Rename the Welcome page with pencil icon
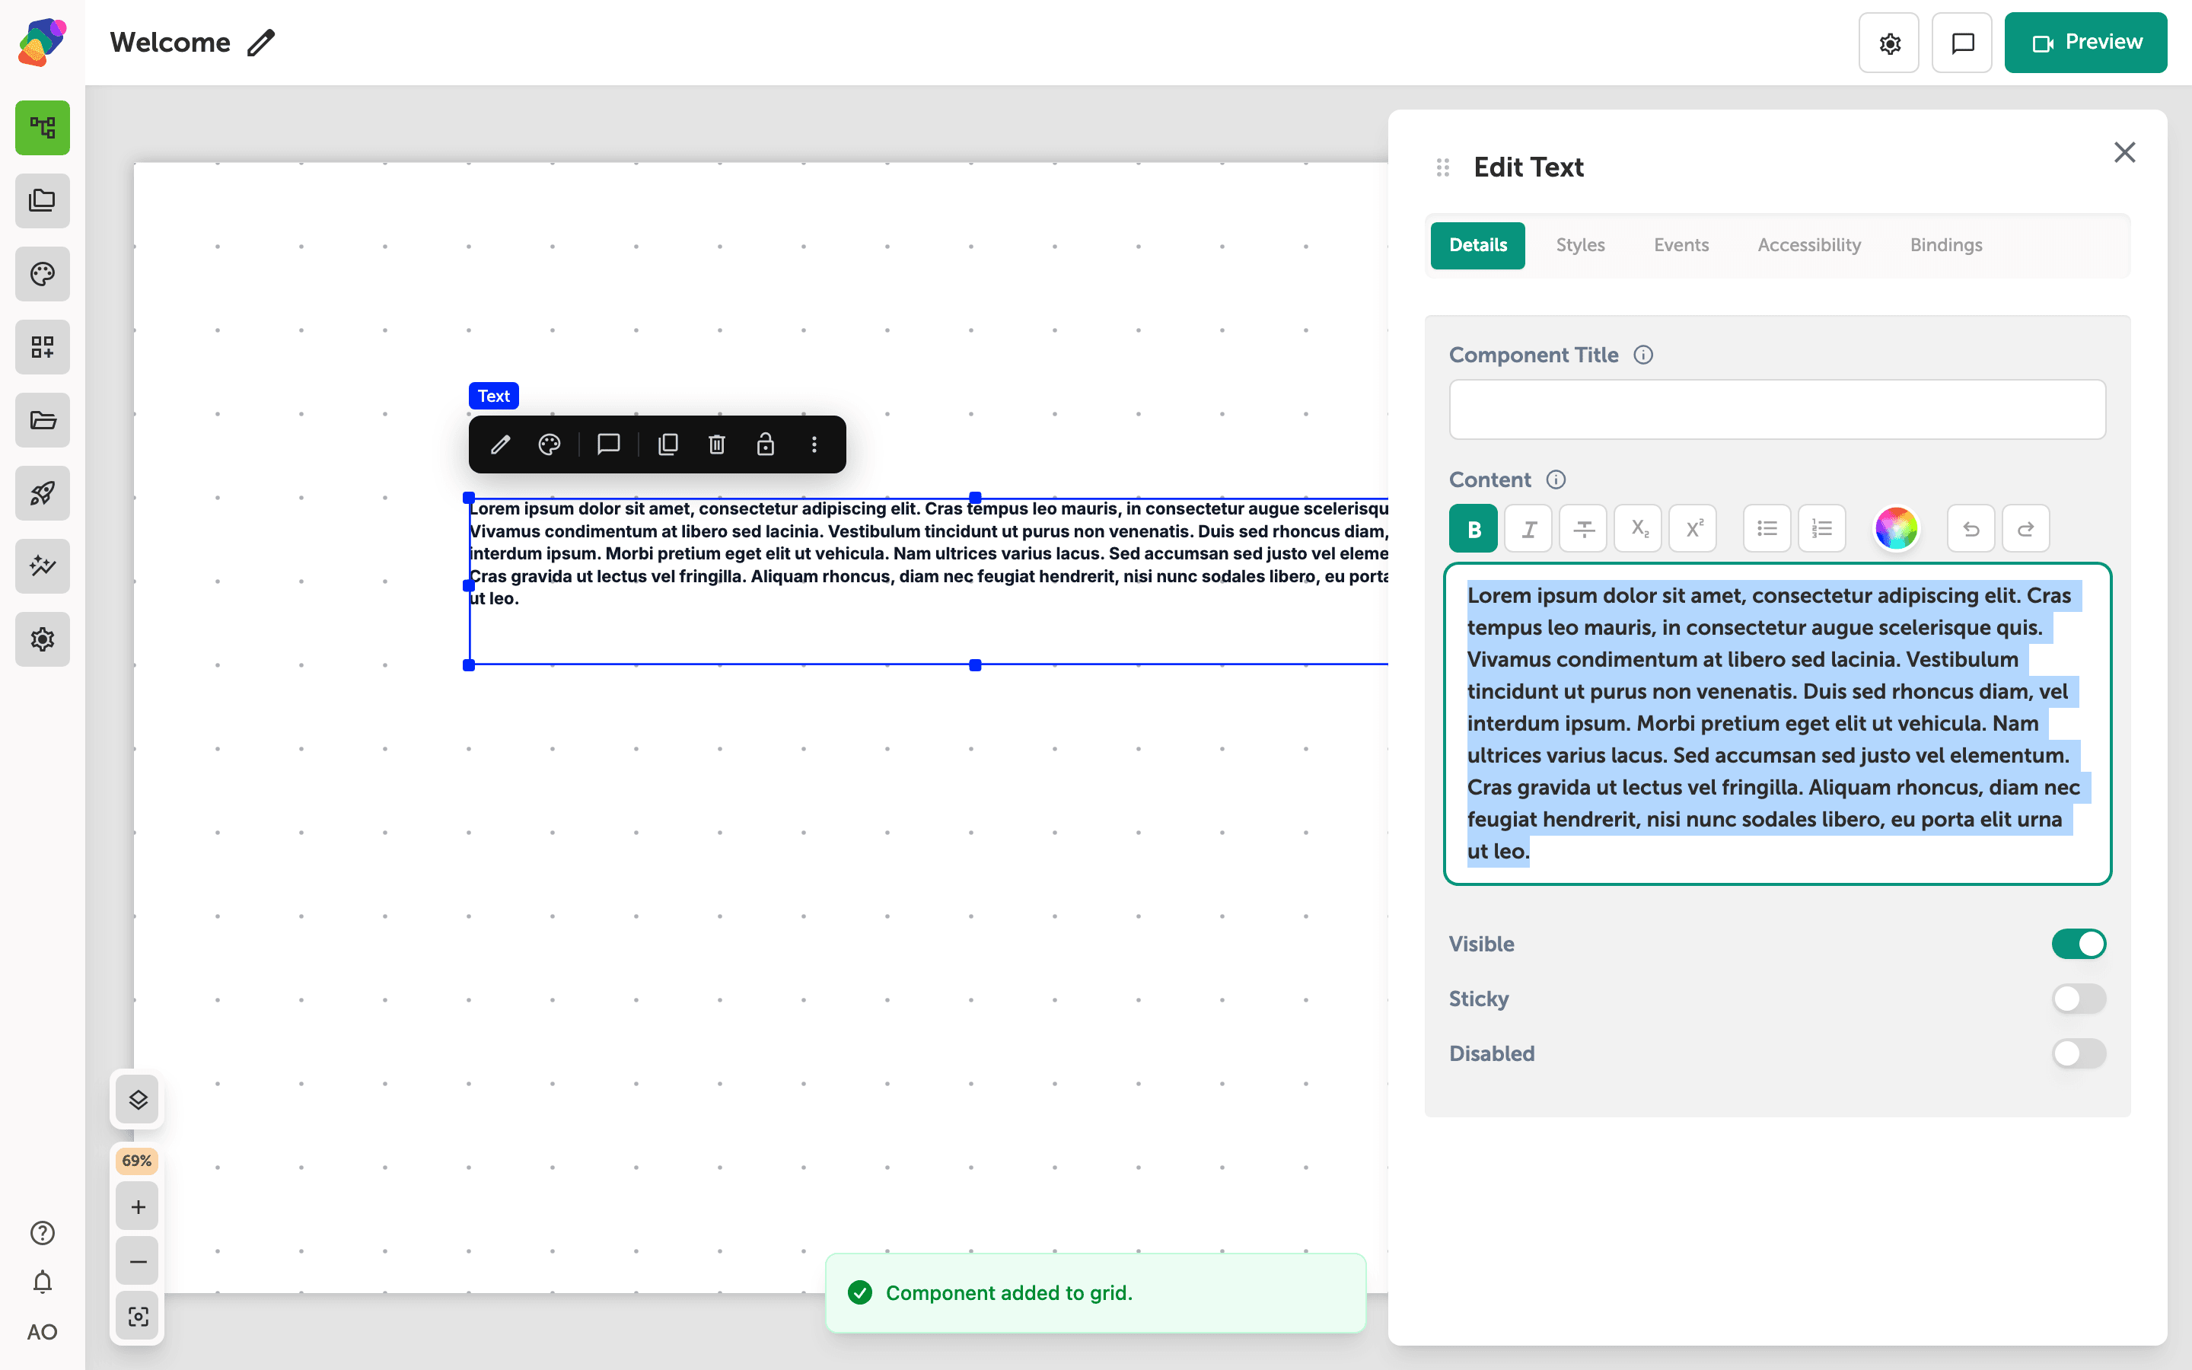 (261, 43)
